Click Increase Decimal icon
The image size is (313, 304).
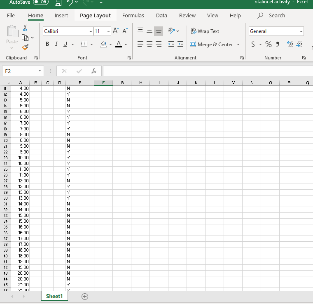pos(290,44)
